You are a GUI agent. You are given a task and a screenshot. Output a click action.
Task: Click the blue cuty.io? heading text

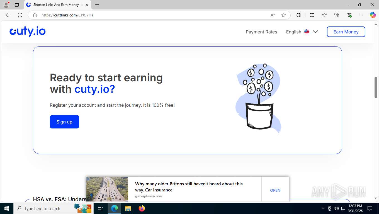click(x=95, y=89)
